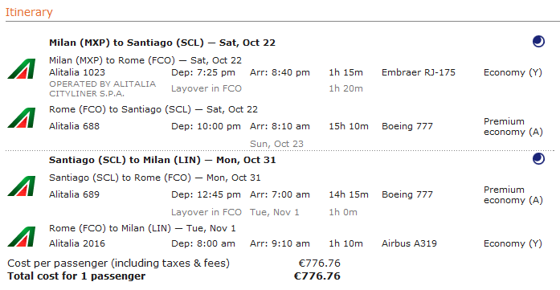Image resolution: width=560 pixels, height=290 pixels.
Task: Click the Milan (MXP) to Santiago header
Action: [x=162, y=43]
